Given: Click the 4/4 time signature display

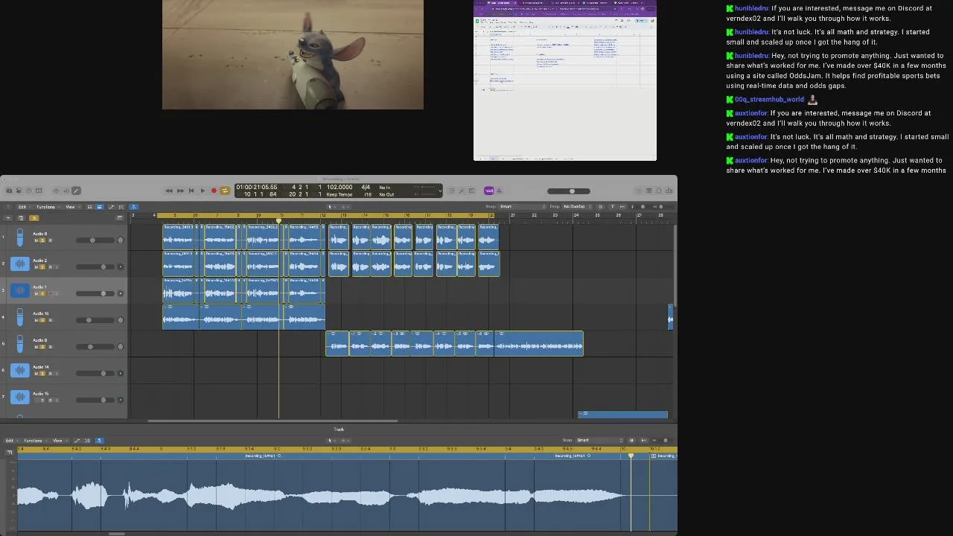Looking at the screenshot, I should [366, 187].
